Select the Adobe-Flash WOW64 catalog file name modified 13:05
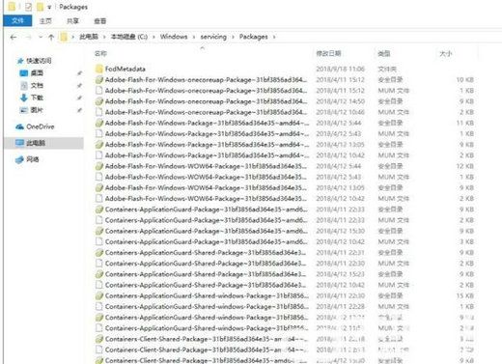This screenshot has height=364, width=502. pos(206,187)
